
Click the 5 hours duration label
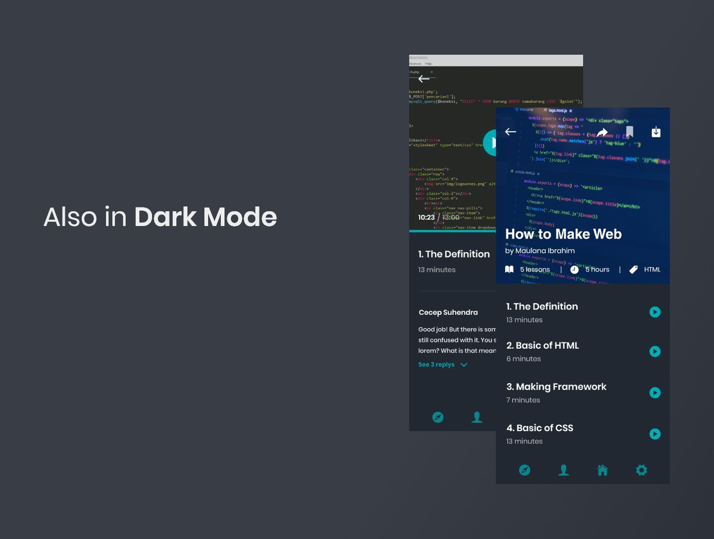coord(597,270)
